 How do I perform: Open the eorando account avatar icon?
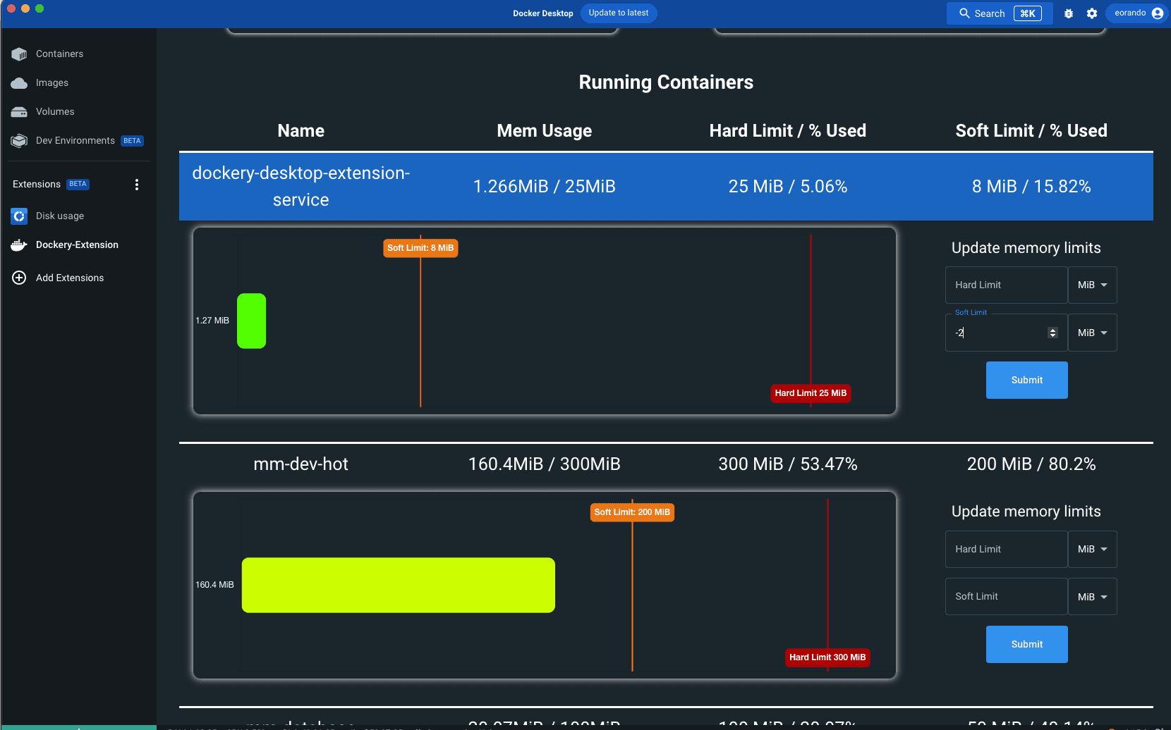1157,13
